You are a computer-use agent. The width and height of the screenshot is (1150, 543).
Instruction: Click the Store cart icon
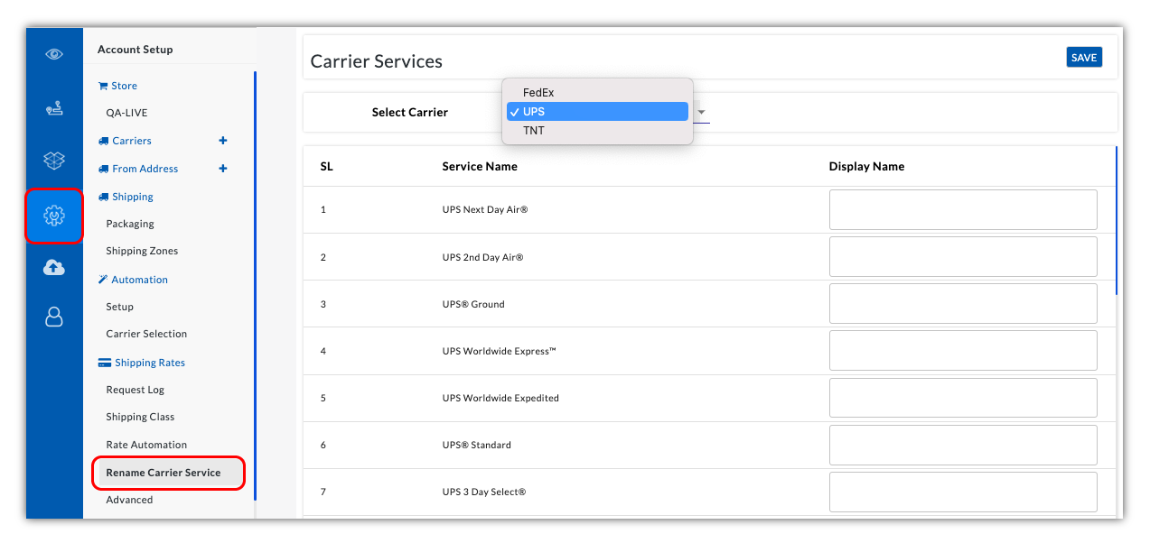tap(103, 86)
